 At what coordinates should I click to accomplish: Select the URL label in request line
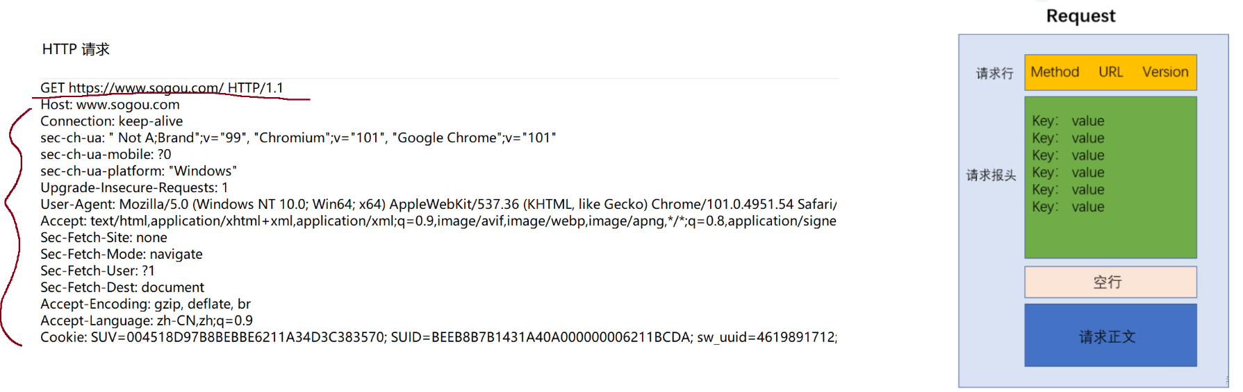pos(1110,72)
